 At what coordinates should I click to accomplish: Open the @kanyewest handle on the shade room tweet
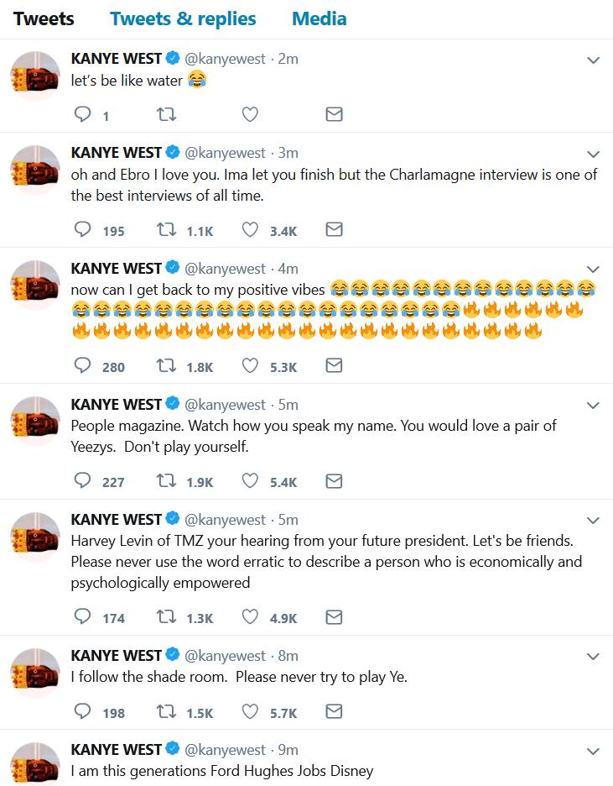pos(225,655)
